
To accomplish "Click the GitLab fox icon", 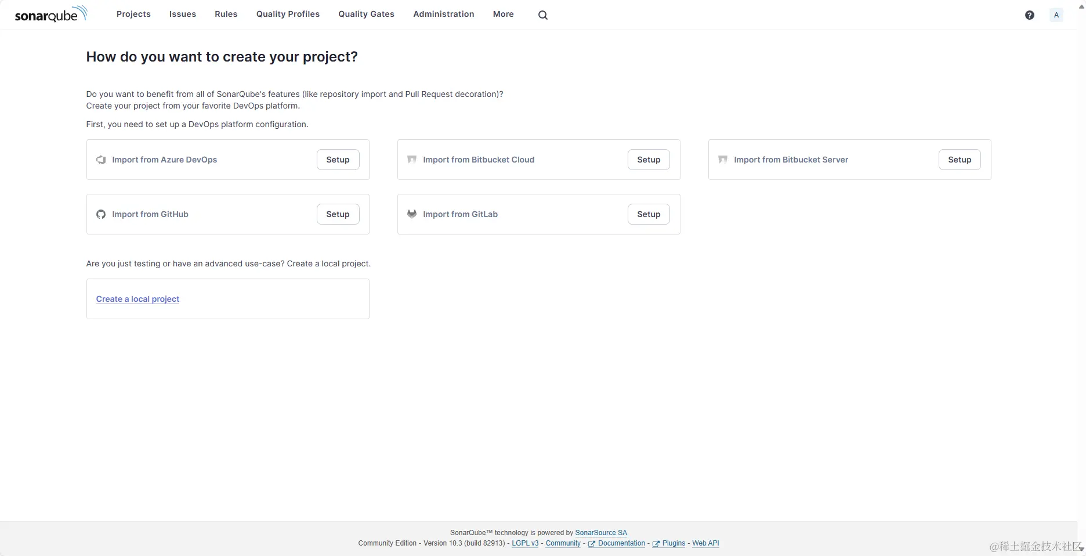I will coord(412,214).
